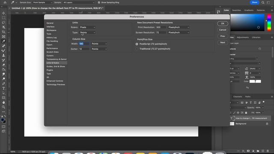Select the Rectangle shape tool
The image size is (274, 154).
3,98
